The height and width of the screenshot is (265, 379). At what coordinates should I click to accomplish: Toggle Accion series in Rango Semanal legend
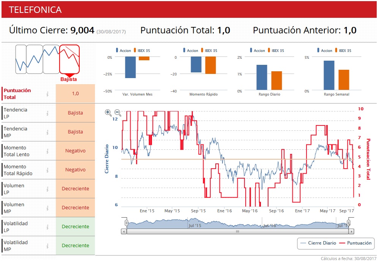(325, 50)
